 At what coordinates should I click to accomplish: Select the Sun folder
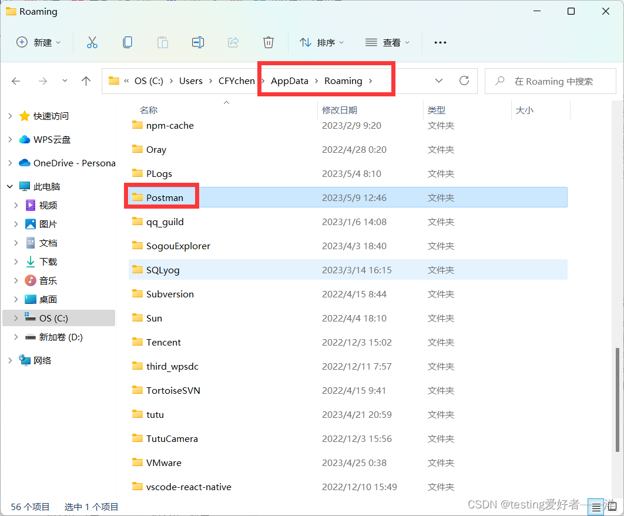click(x=348, y=318)
